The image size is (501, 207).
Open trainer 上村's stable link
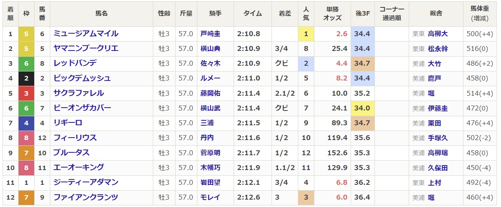tap(435, 182)
